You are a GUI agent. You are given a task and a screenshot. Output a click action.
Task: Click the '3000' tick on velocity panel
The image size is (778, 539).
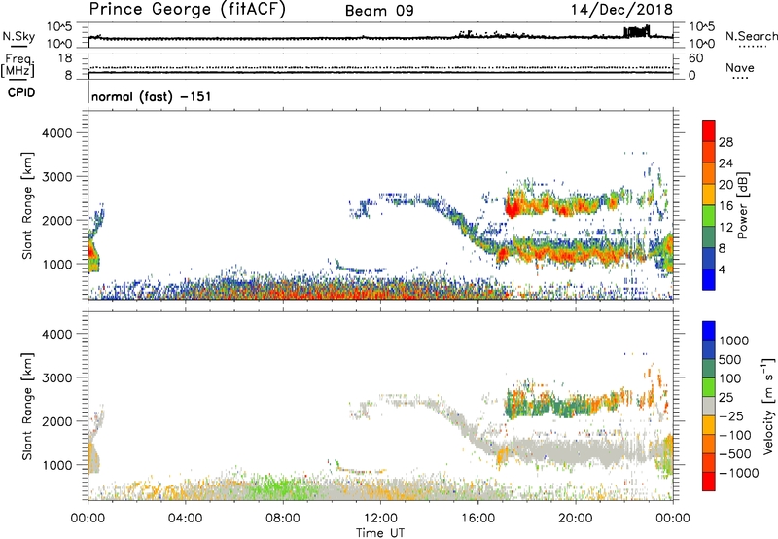coord(56,377)
